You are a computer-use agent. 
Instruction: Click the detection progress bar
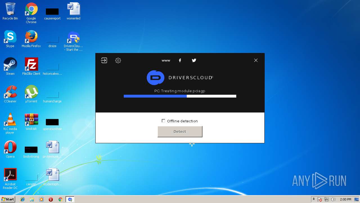click(x=180, y=96)
